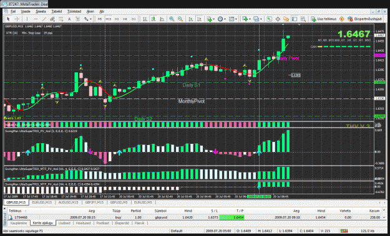Select the equidistant channel tool
Image resolution: width=390 pixels, height=236 pixels.
(52, 19)
